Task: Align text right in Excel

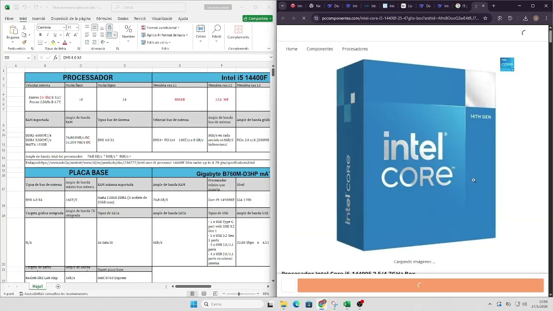Action: coord(102,35)
